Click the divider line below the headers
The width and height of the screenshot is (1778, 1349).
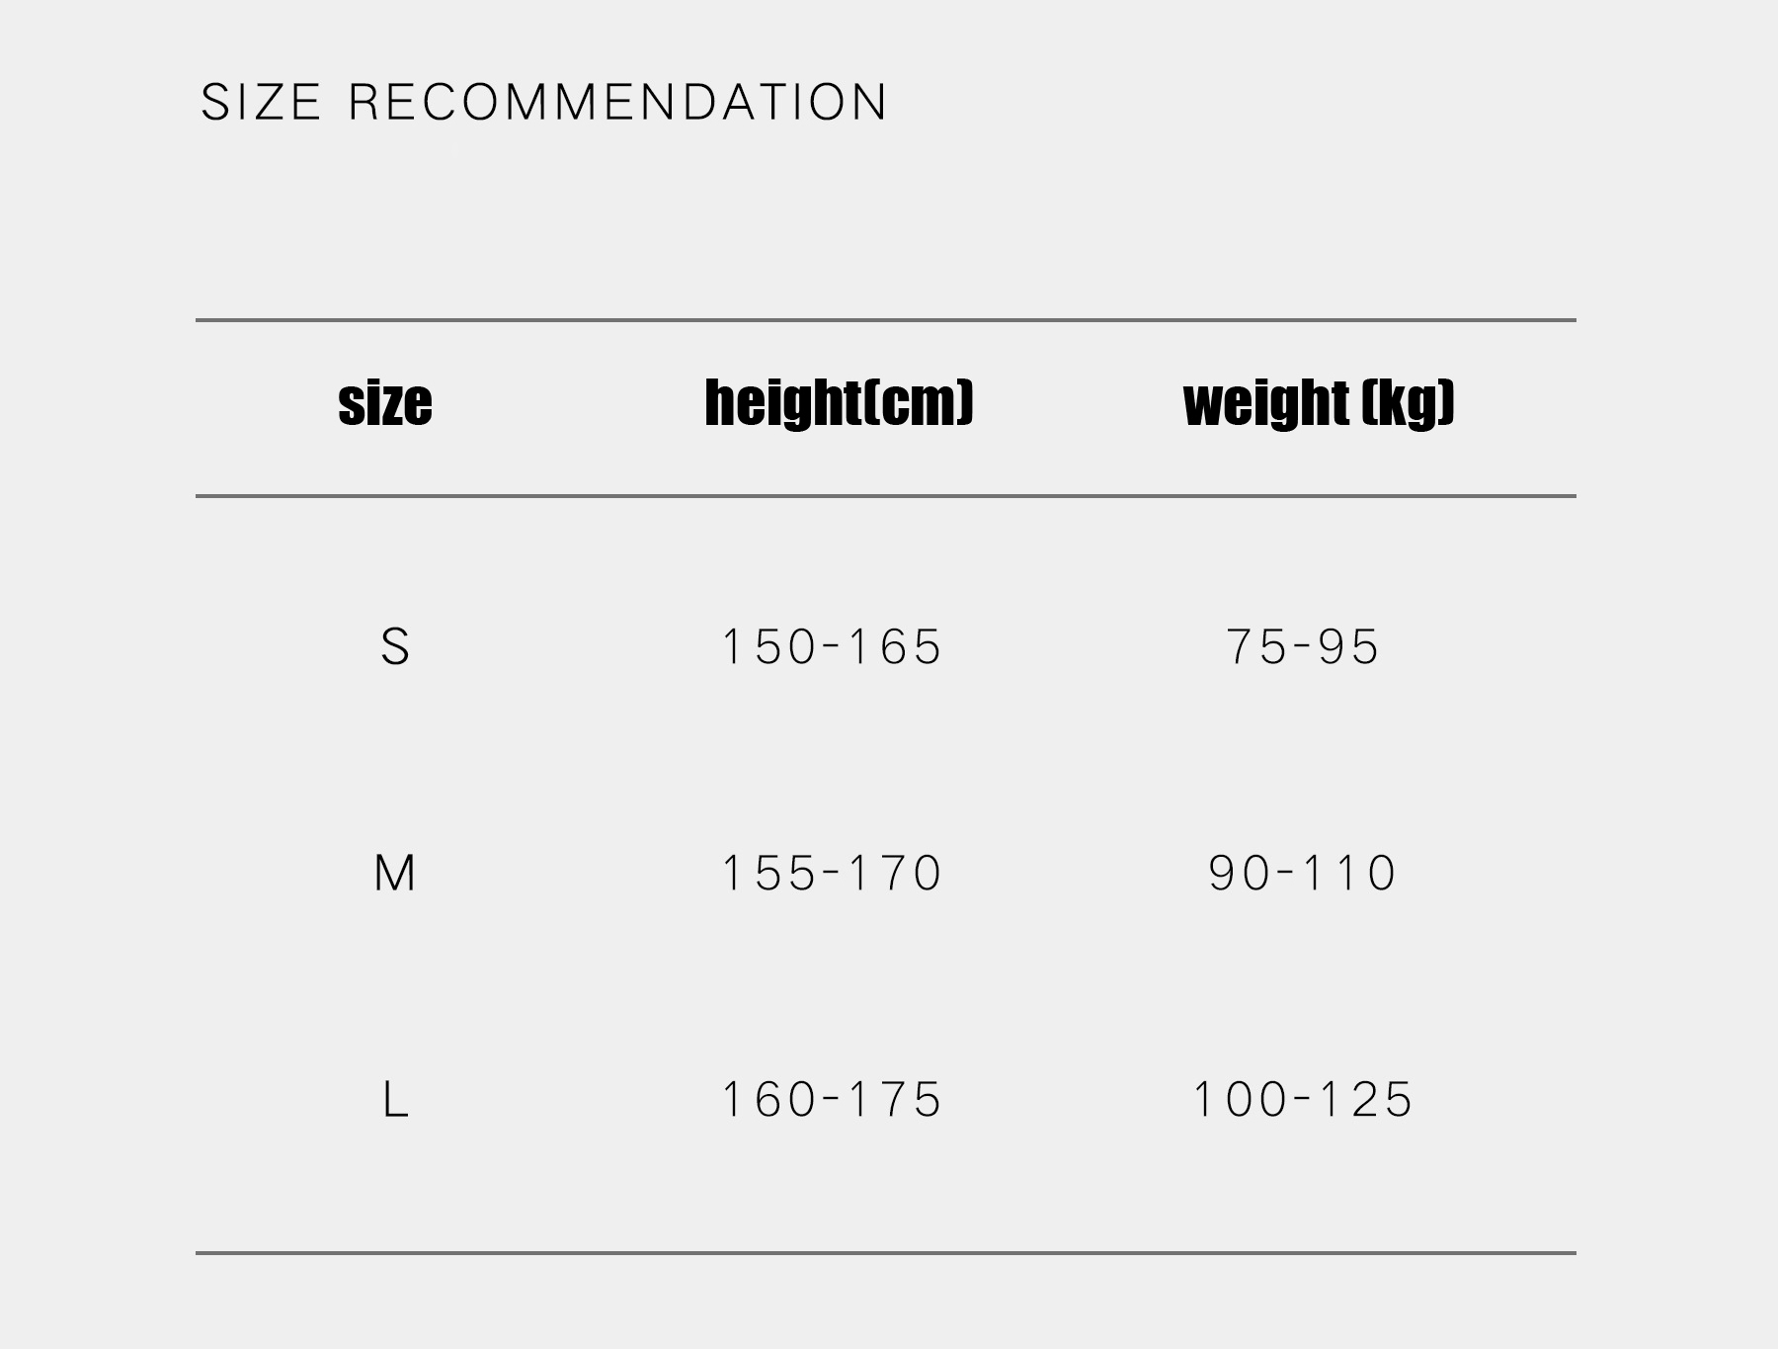885,495
